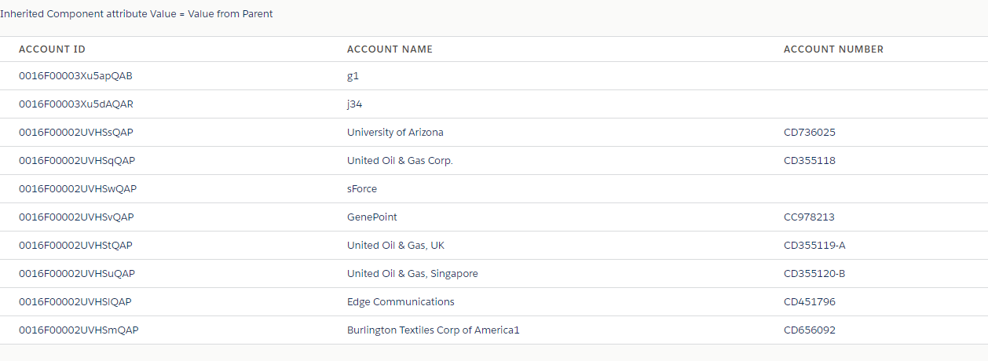
Task: Select the University of Arizona row
Action: tap(494, 133)
